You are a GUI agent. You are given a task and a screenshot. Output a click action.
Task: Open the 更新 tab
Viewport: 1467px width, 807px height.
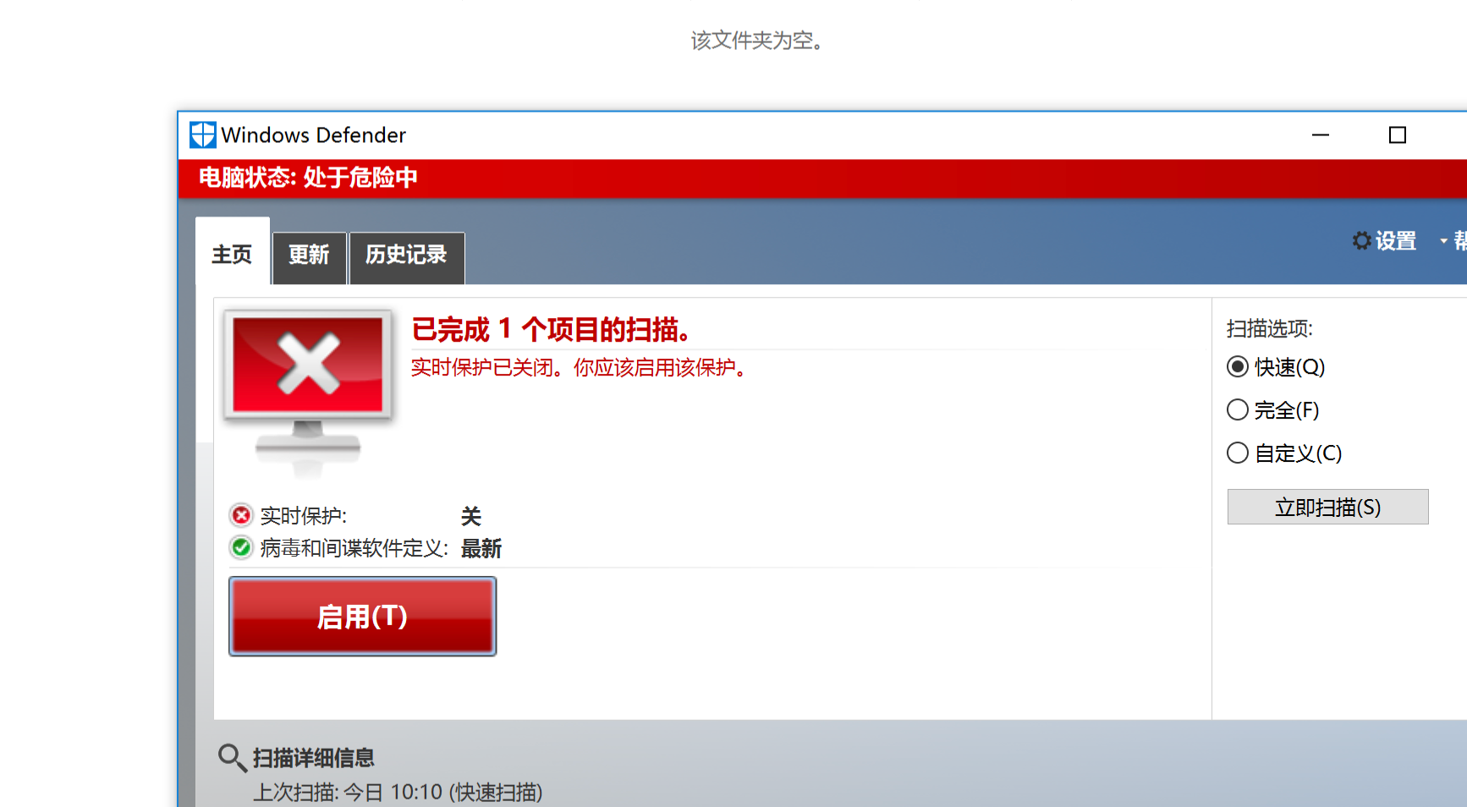pyautogui.click(x=309, y=256)
